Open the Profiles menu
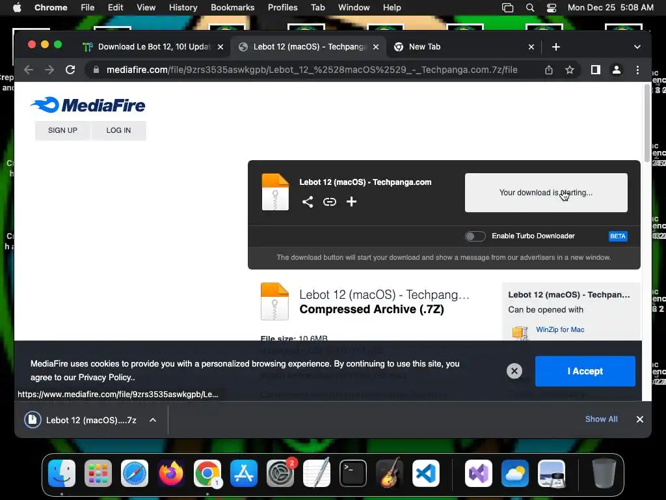The width and height of the screenshot is (666, 500). (x=282, y=8)
